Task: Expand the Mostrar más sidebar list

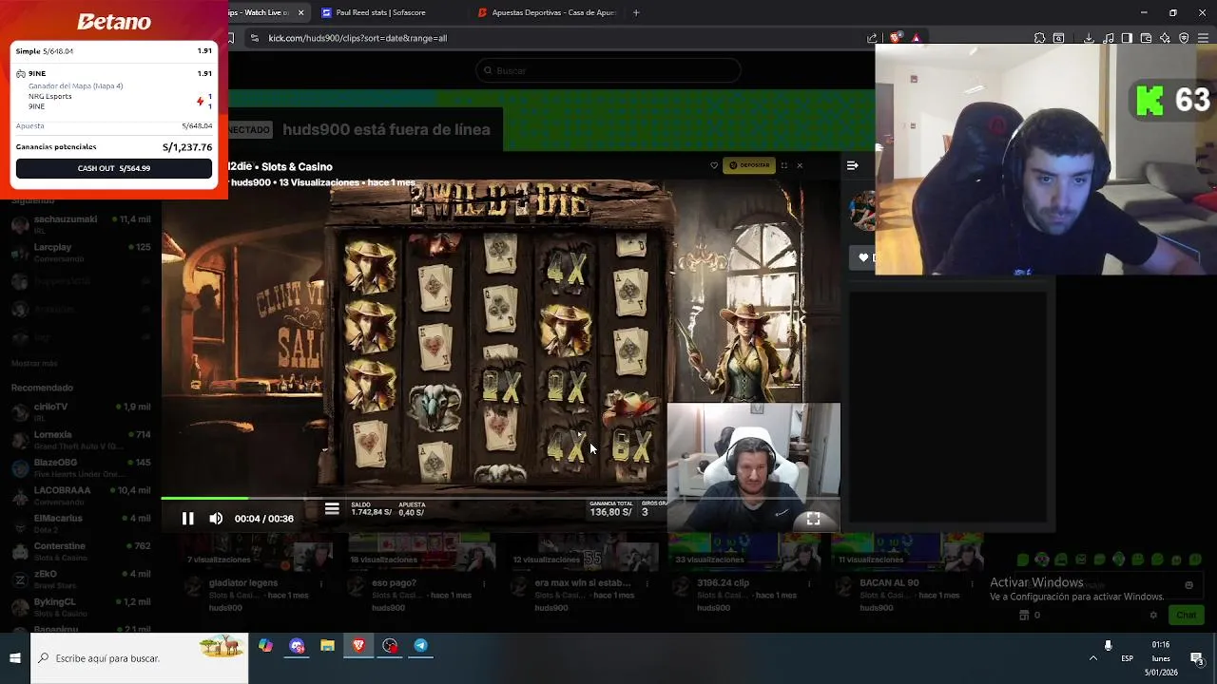Action: (34, 364)
